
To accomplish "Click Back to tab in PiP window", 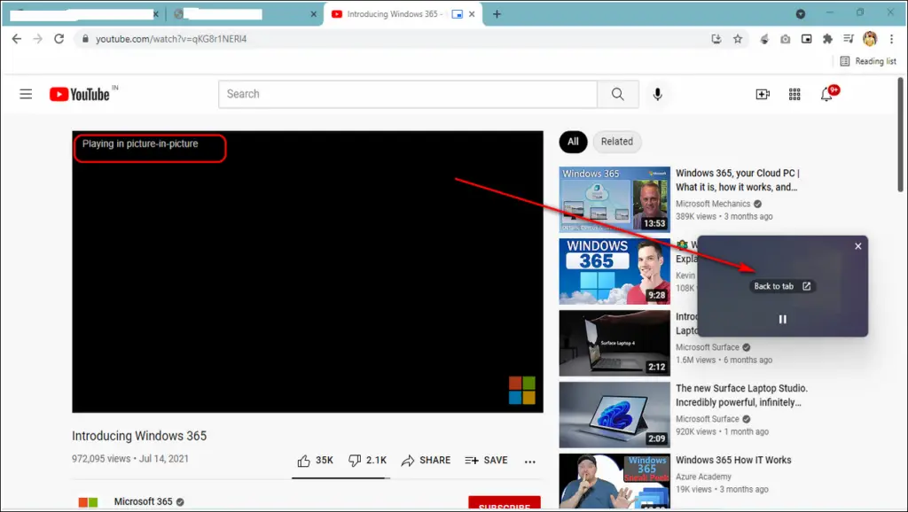I will point(782,286).
